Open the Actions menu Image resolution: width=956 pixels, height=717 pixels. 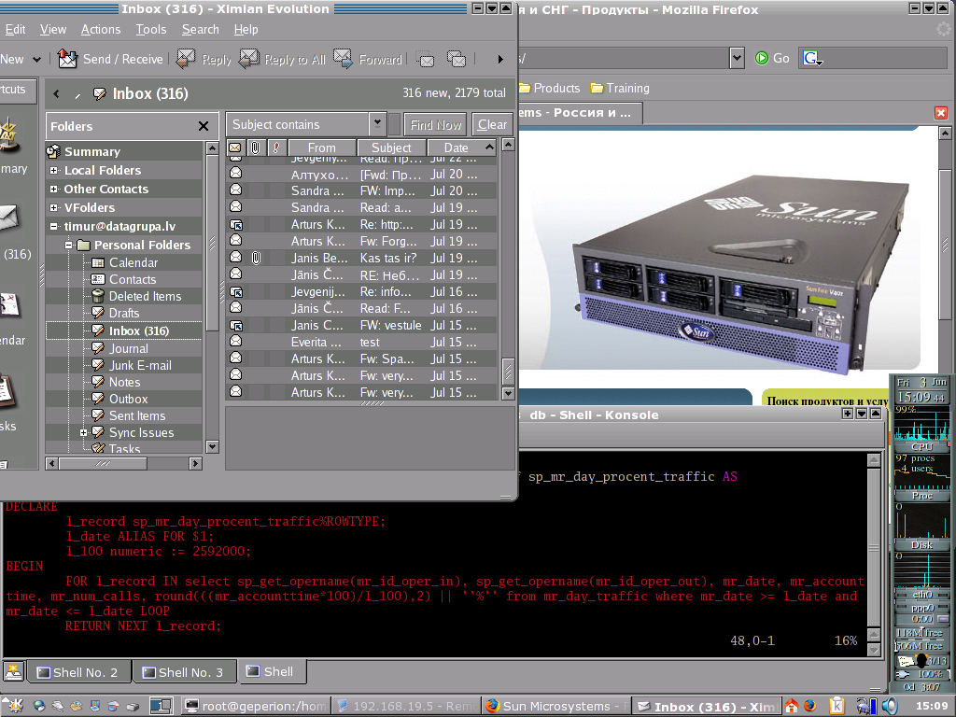click(x=101, y=29)
